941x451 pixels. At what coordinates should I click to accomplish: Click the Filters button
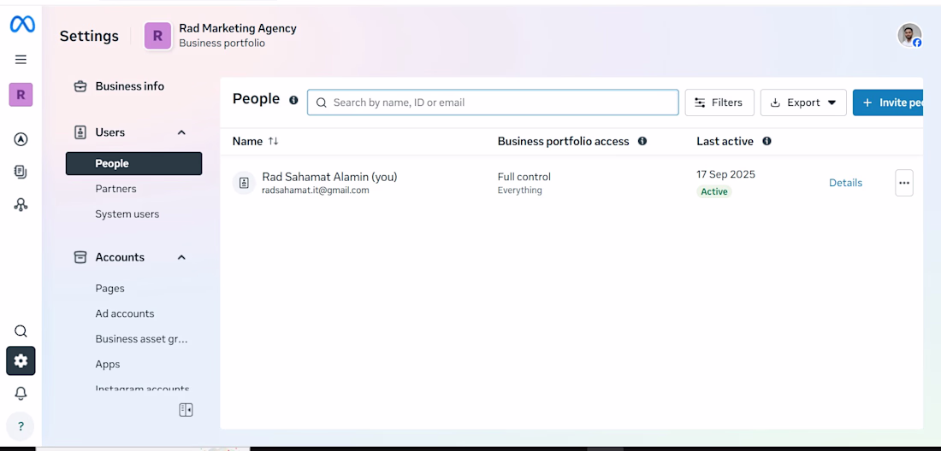coord(719,102)
